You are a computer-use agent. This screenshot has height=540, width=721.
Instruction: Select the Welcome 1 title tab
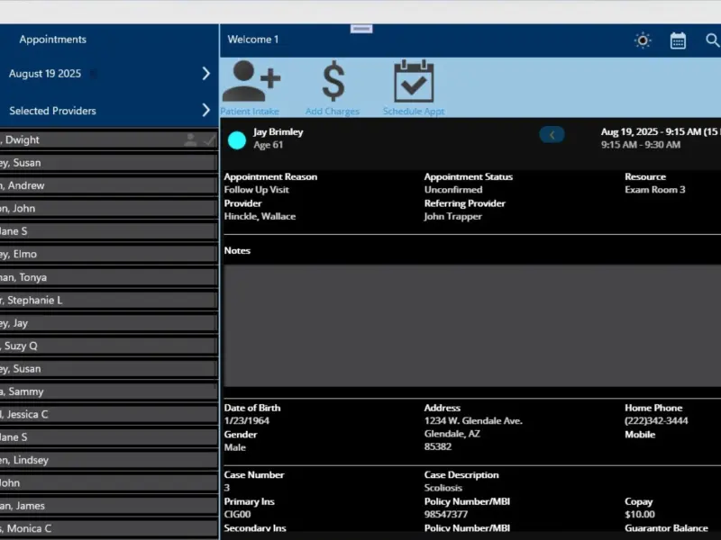pyautogui.click(x=253, y=40)
